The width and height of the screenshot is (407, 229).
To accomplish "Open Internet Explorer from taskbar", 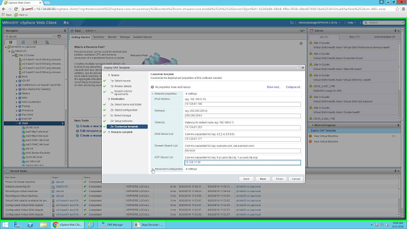I will click(x=91, y=225).
